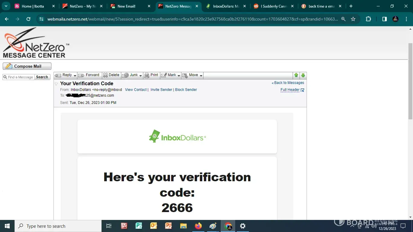This screenshot has width=413, height=232.
Task: Delete the Verification Code email
Action: 111,75
